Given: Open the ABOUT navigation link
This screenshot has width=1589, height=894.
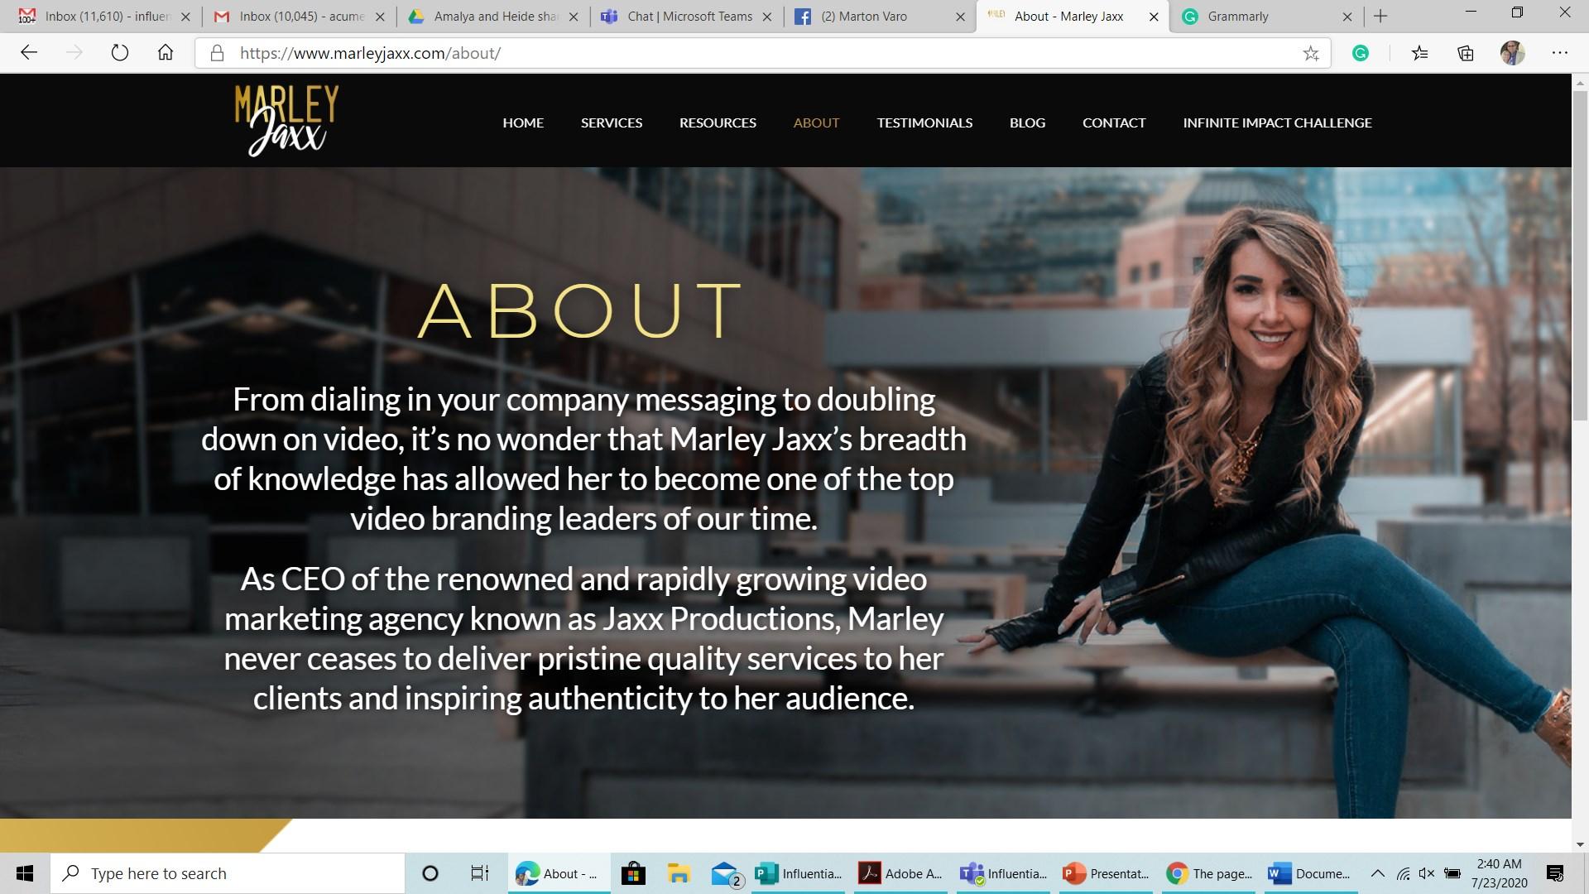Looking at the screenshot, I should [x=816, y=123].
